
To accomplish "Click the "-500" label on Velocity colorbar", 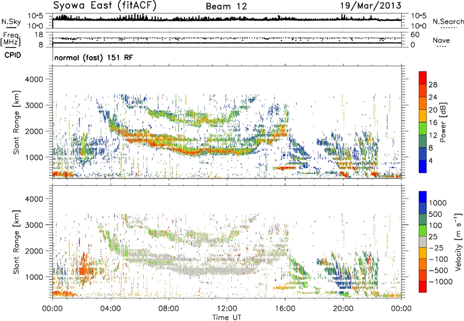I will pos(438,271).
